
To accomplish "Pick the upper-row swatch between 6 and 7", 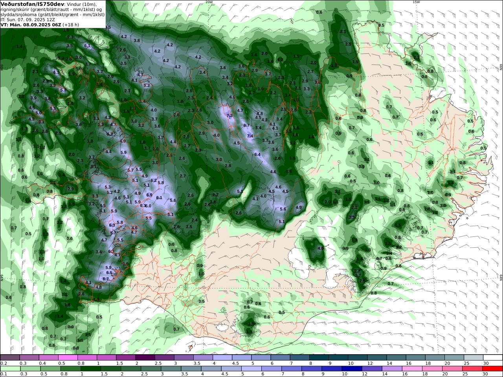I will [x=281, y=357].
